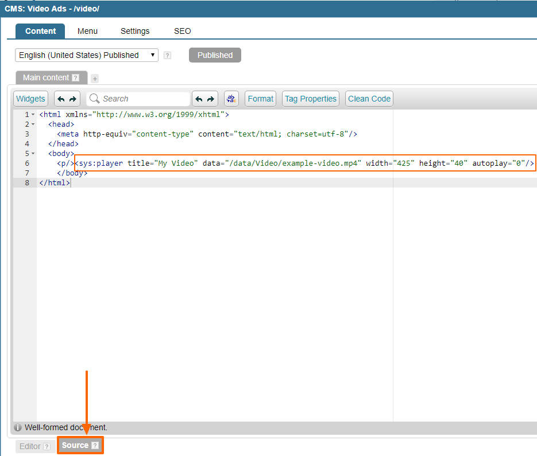
Task: Click help icon on Editor tab
Action: click(x=47, y=446)
